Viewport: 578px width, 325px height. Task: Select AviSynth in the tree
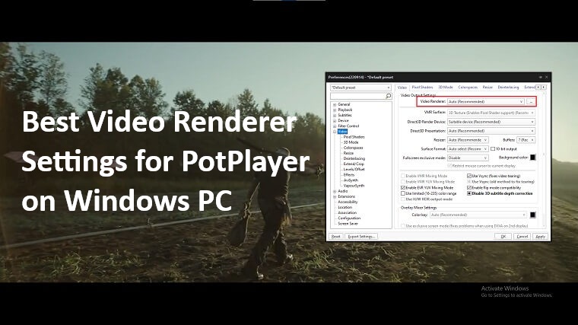click(351, 180)
